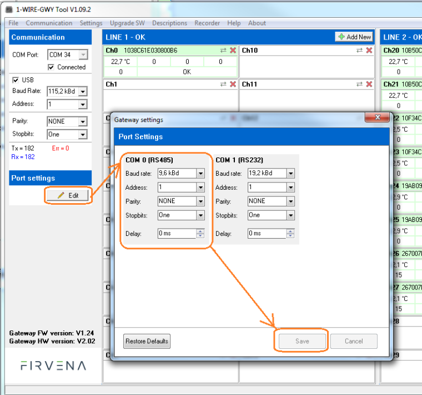The width and height of the screenshot is (422, 395).
Task: Click Add New button for Line 1
Action: [354, 37]
